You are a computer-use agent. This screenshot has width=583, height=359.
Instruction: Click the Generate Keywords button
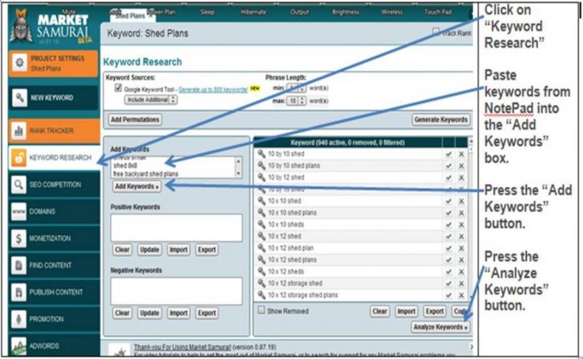(441, 120)
